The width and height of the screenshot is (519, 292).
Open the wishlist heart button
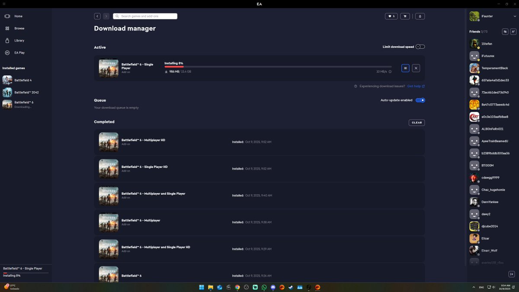pos(391,16)
